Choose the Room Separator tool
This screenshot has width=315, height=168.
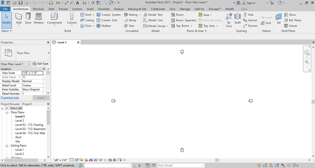184,20
